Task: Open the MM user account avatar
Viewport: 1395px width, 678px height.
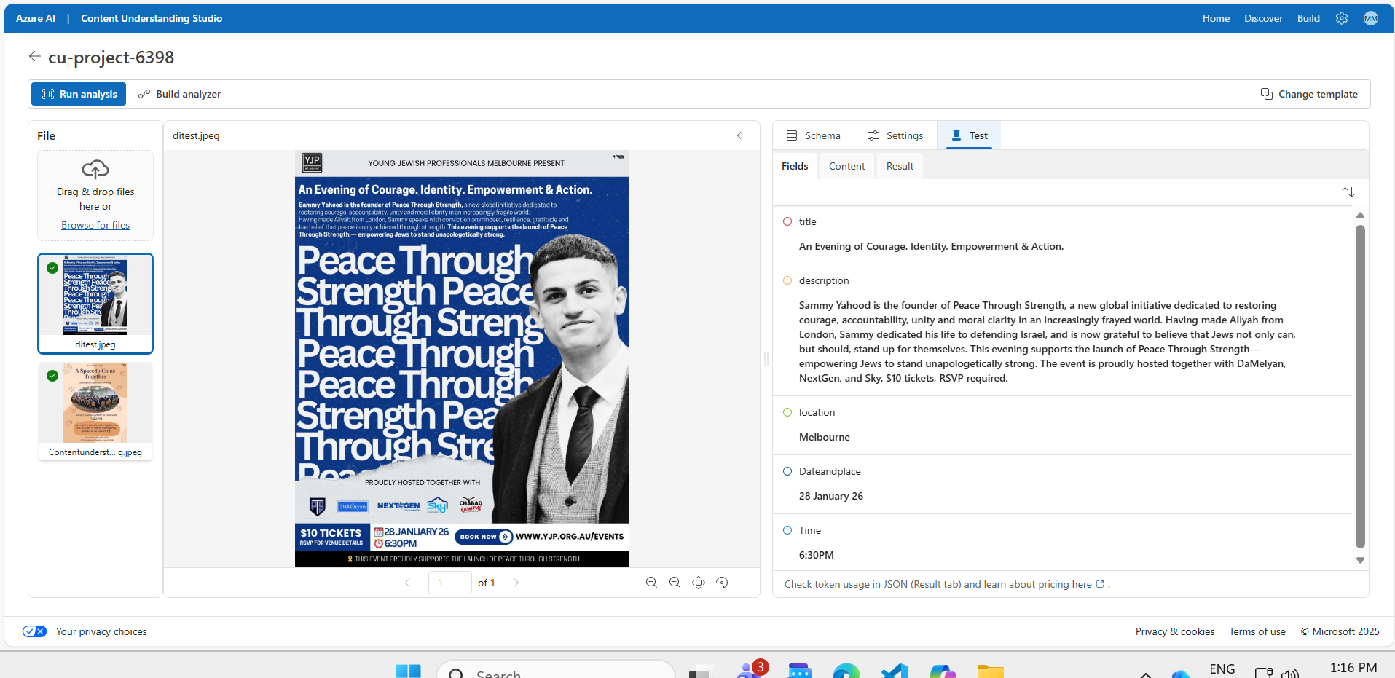Action: click(1371, 18)
